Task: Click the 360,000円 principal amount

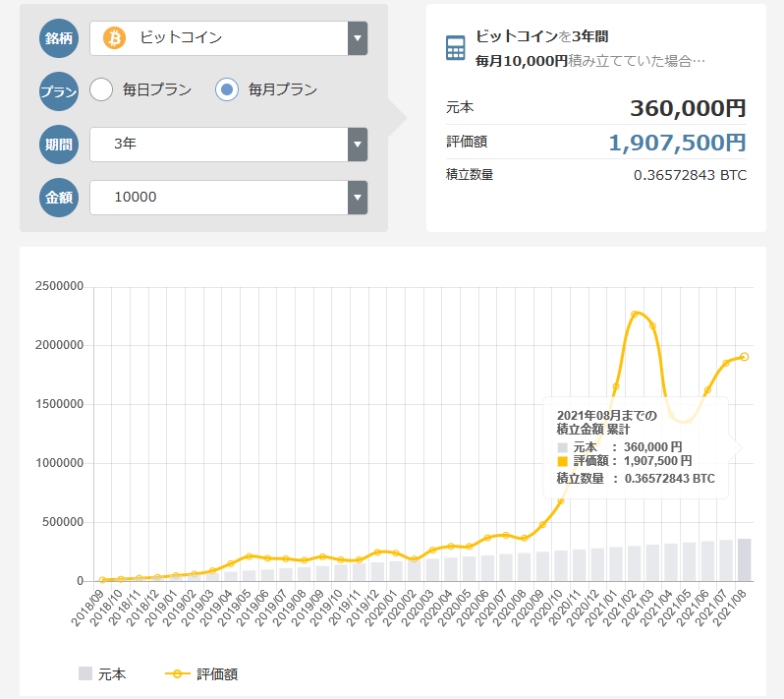Action: pos(688,108)
